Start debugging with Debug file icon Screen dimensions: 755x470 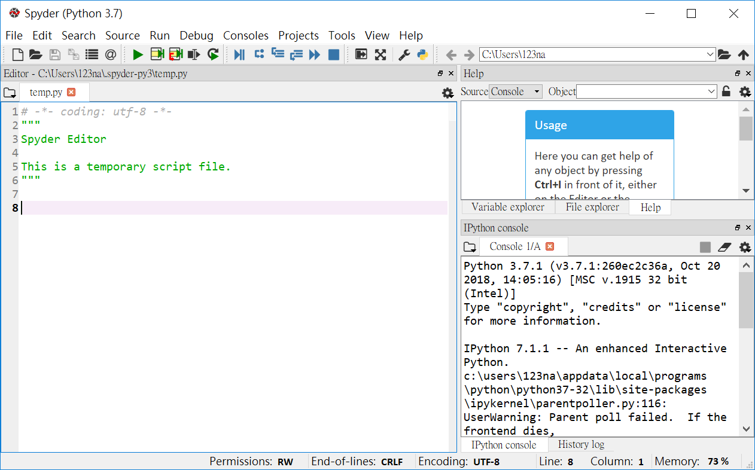239,55
